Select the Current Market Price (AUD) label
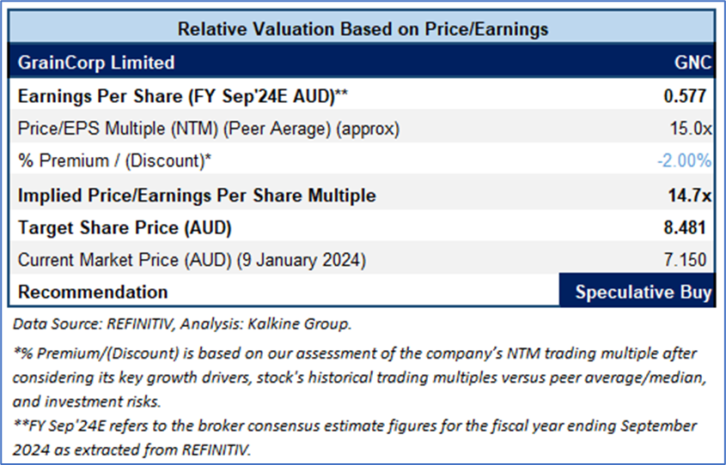Image resolution: width=726 pixels, height=465 pixels. tap(191, 259)
